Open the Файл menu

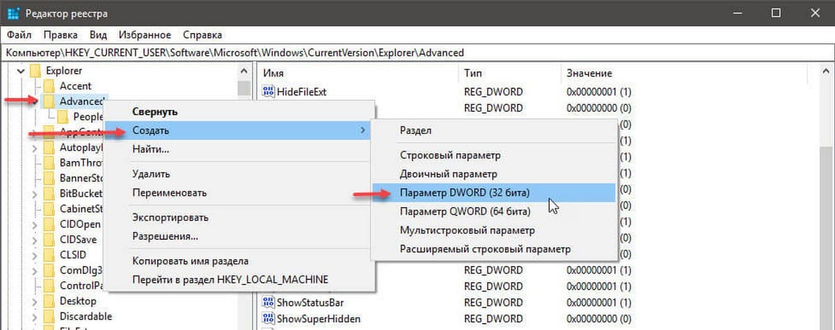[19, 35]
